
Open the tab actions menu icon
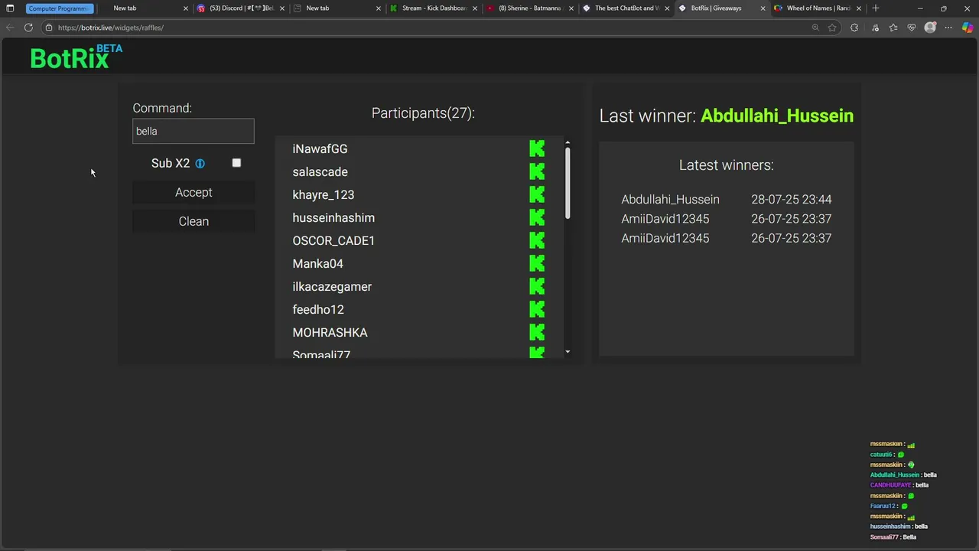tap(10, 8)
